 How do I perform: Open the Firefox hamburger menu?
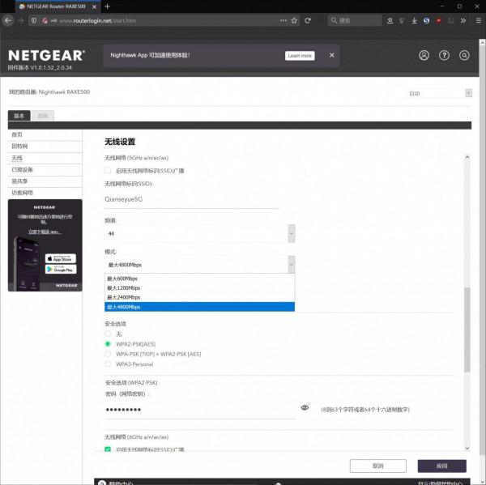point(477,20)
